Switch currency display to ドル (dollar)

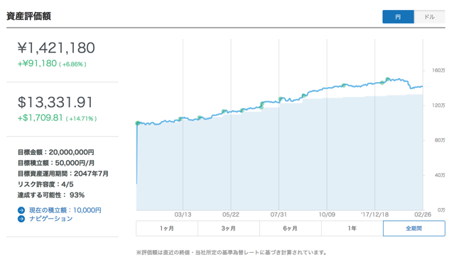click(x=429, y=17)
